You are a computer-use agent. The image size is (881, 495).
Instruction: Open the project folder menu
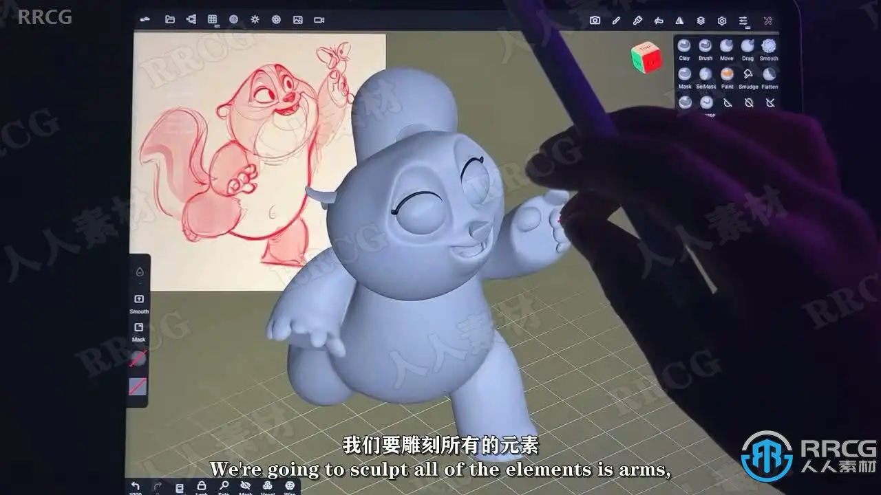(x=170, y=20)
